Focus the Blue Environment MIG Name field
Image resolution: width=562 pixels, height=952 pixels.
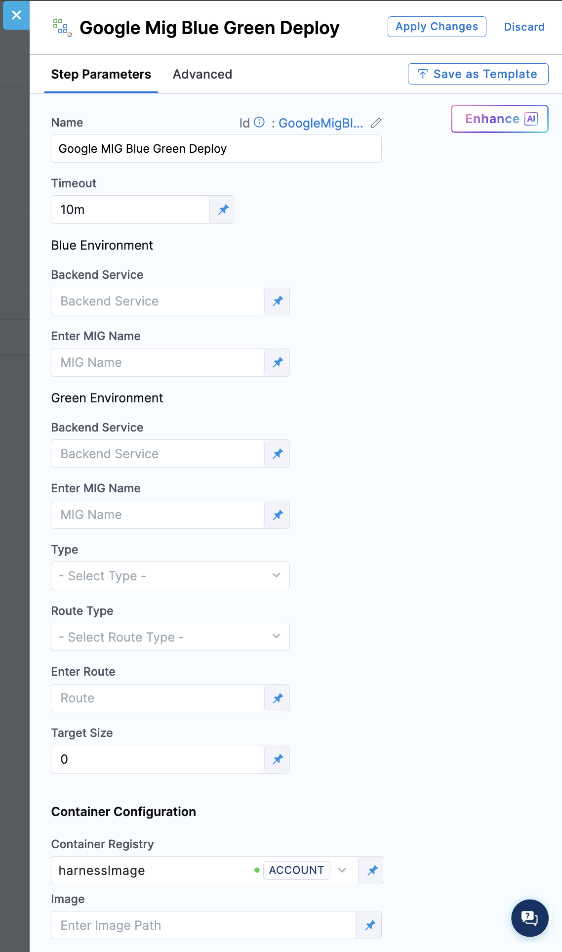point(157,362)
